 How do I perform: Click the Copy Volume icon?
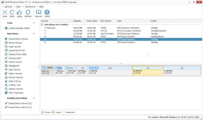pyautogui.click(x=6, y=47)
